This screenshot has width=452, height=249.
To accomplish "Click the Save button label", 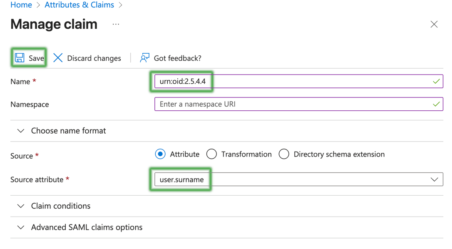I will 36,58.
